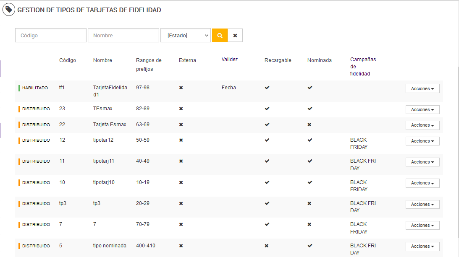The width and height of the screenshot is (459, 257).
Task: Open the Estado filter dropdown
Action: tap(185, 36)
